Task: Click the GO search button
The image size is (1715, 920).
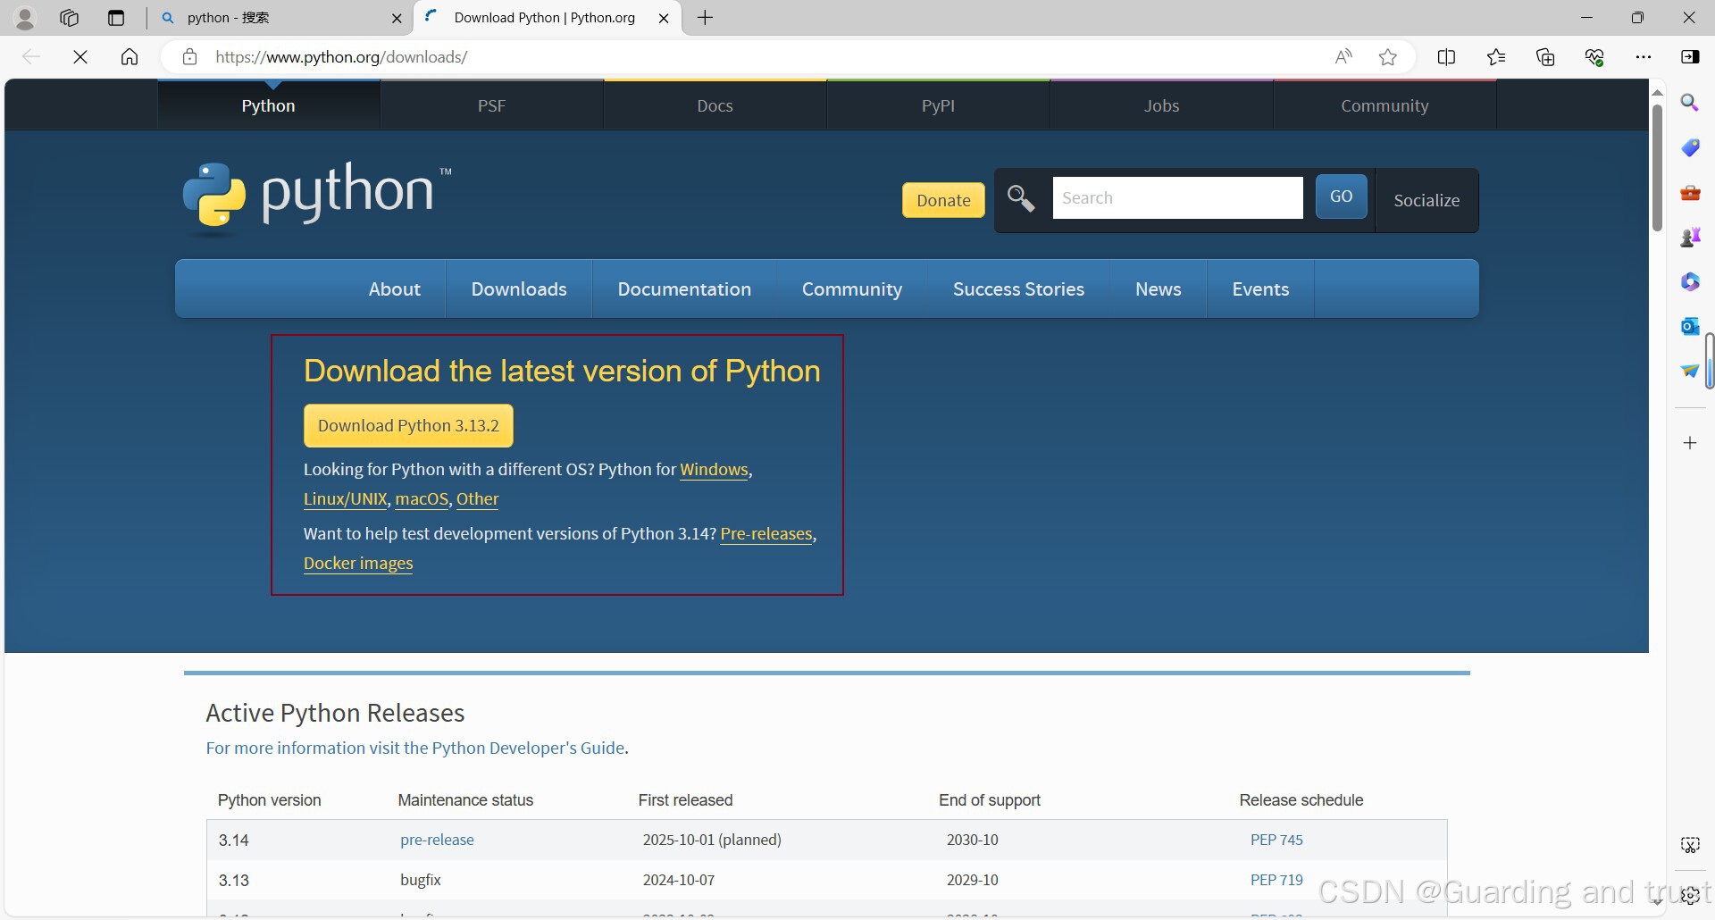Action: [1341, 197]
